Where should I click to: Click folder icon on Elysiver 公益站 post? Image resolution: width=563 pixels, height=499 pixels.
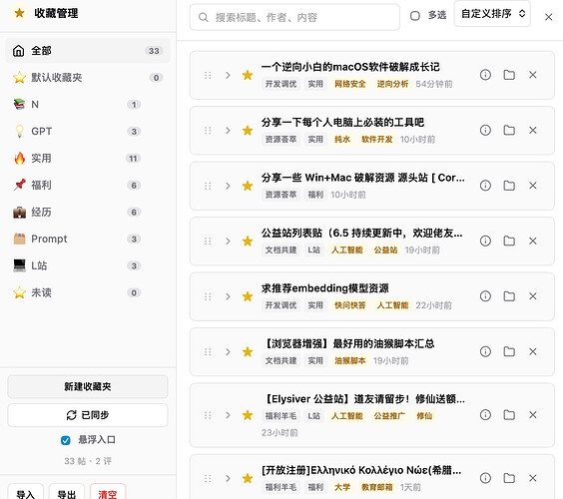tap(509, 415)
